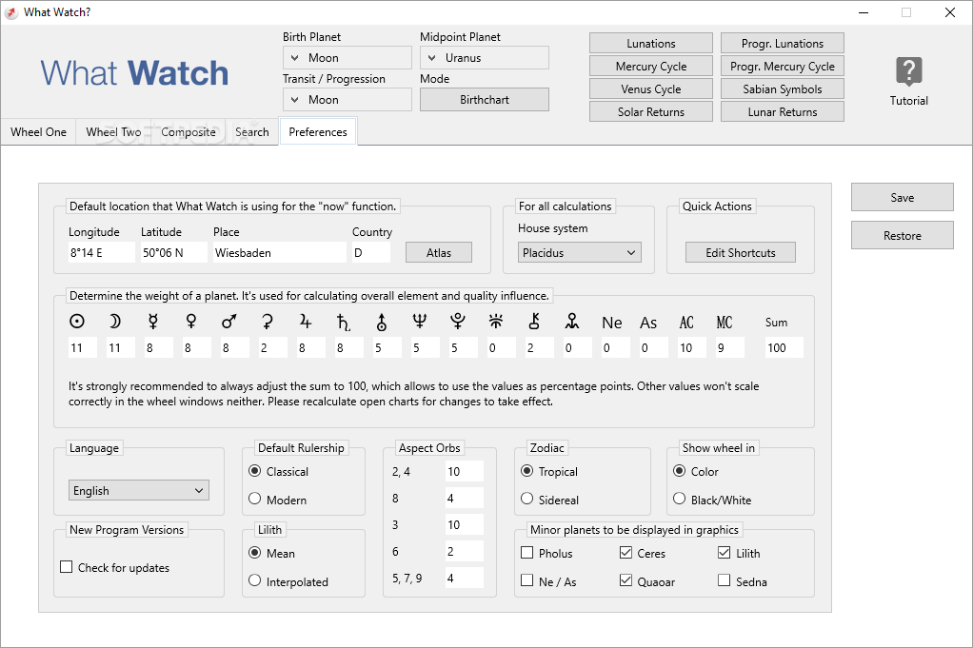
Task: Select the Preferences tab
Action: 318,132
